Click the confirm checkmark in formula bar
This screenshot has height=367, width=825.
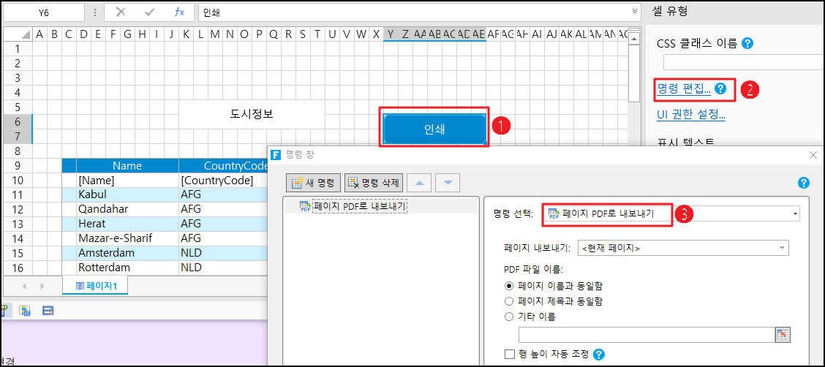pyautogui.click(x=150, y=12)
